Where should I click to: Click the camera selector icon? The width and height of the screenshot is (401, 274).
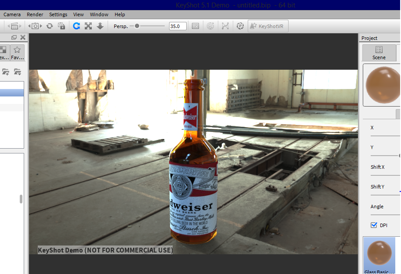tap(35, 26)
